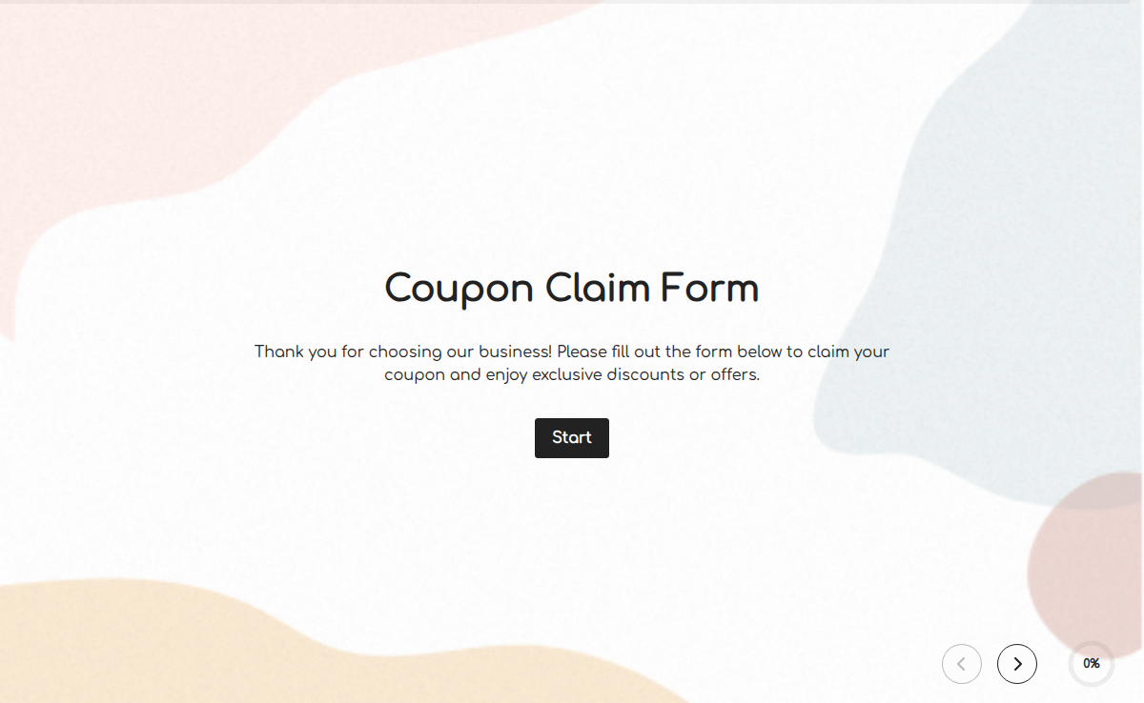
Task: Check the form completion percentage circle
Action: coord(1091,664)
